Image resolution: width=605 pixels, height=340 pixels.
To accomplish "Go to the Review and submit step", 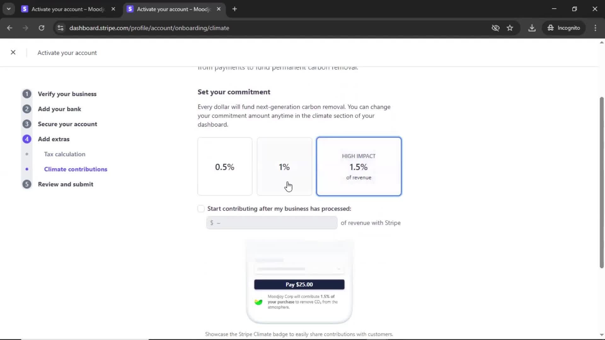I will (x=66, y=184).
